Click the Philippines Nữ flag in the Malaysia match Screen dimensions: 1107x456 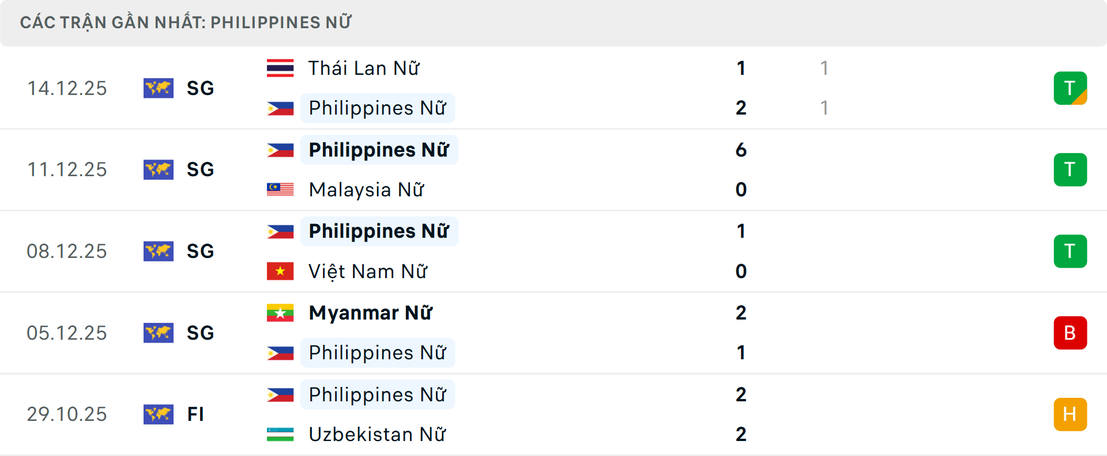tap(281, 150)
